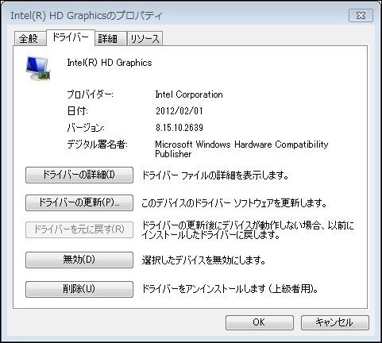
Task: Click the バージョン: label
Action: pos(86,128)
